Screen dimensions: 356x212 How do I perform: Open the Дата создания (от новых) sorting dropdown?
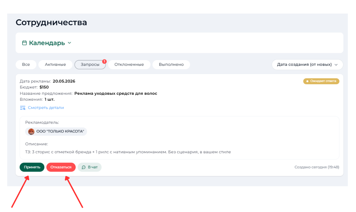(307, 64)
